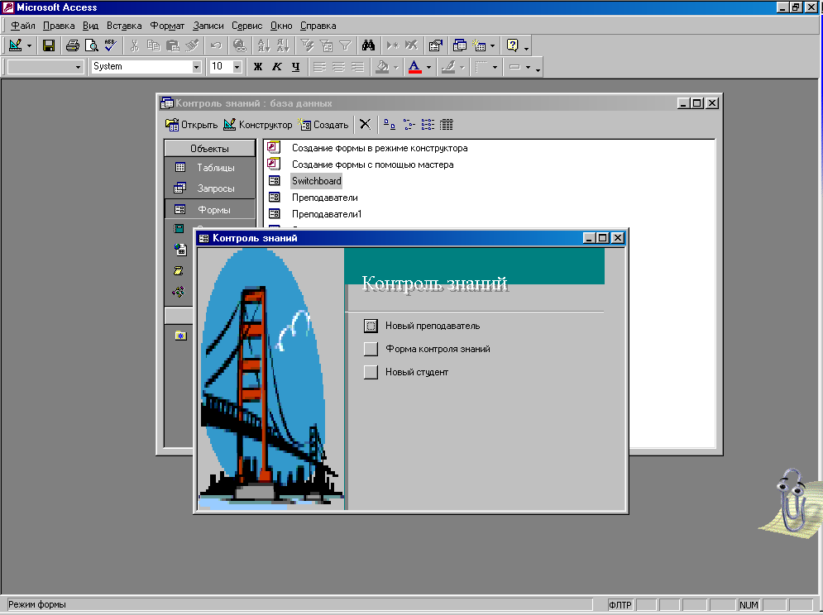Click Открыть button in database window
The height and width of the screenshot is (615, 823).
click(192, 124)
